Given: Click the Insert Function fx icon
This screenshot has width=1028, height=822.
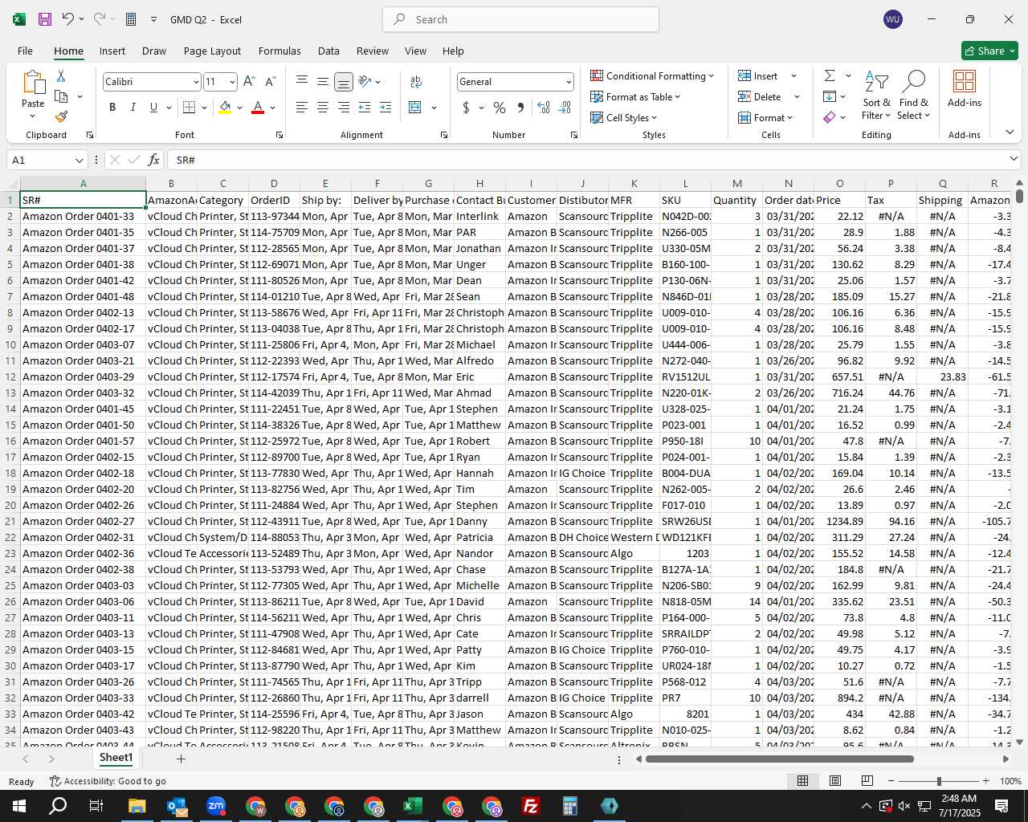Looking at the screenshot, I should click(154, 160).
